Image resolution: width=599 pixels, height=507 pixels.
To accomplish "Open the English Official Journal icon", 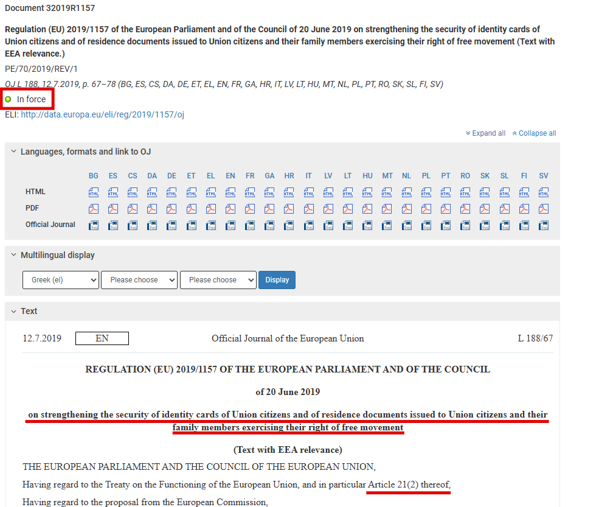I will coord(230,225).
